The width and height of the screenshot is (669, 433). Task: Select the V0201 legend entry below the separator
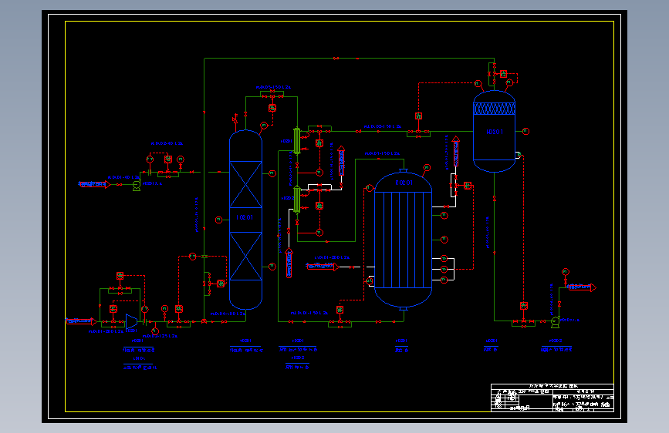tap(491, 345)
